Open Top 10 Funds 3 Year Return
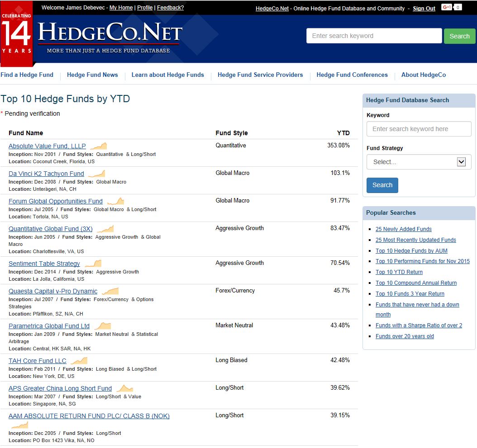The image size is (477, 448). [x=410, y=294]
